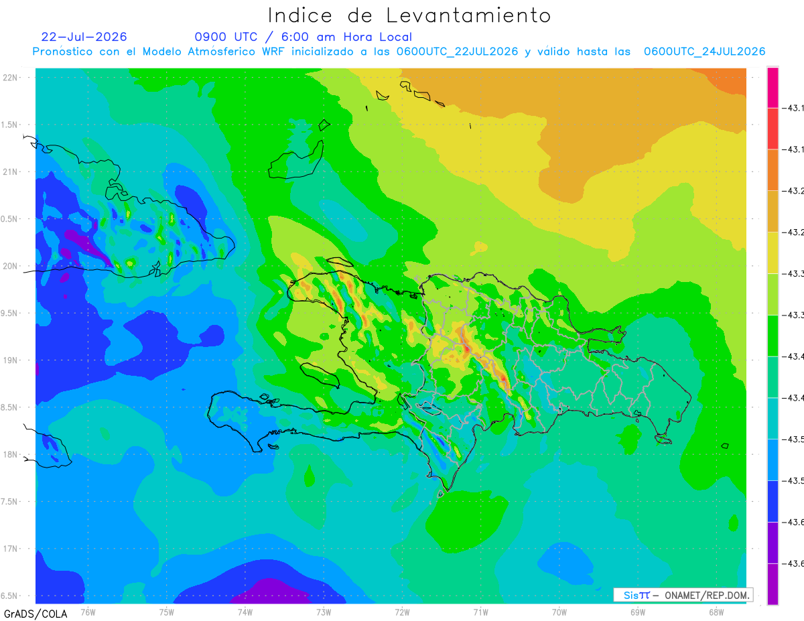804x621 pixels.
Task: Select the magenta legend swatch at top
Action: pos(773,87)
